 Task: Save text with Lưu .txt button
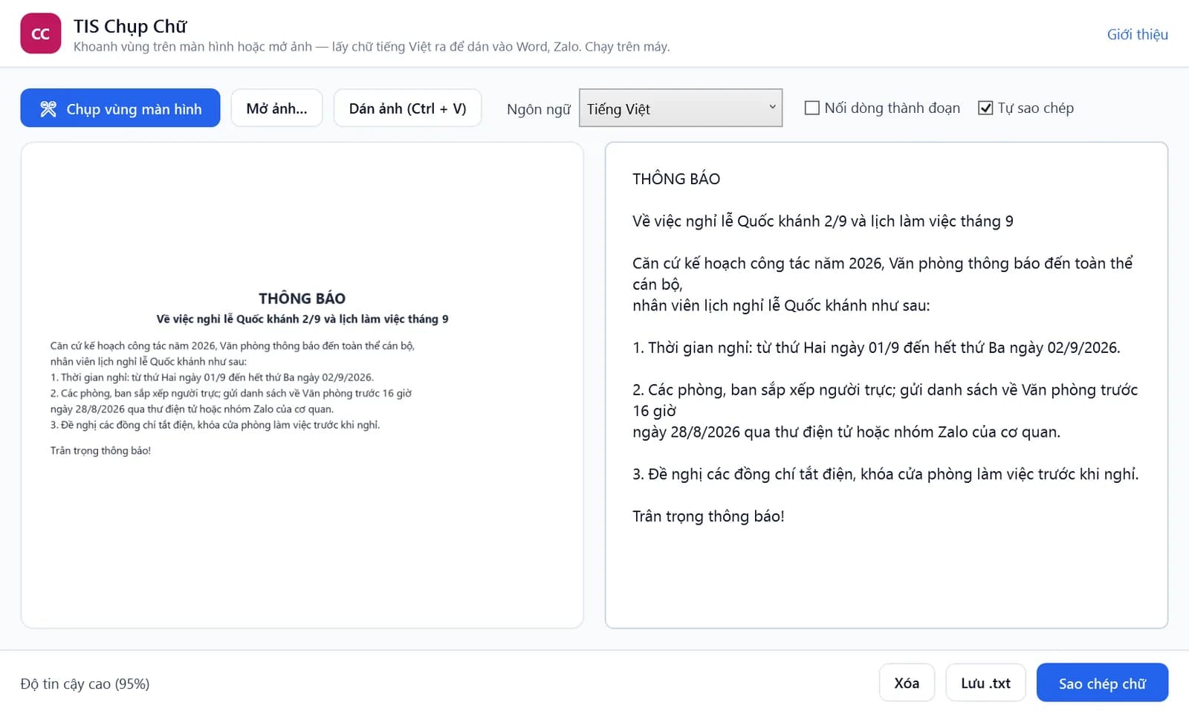pyautogui.click(x=985, y=683)
